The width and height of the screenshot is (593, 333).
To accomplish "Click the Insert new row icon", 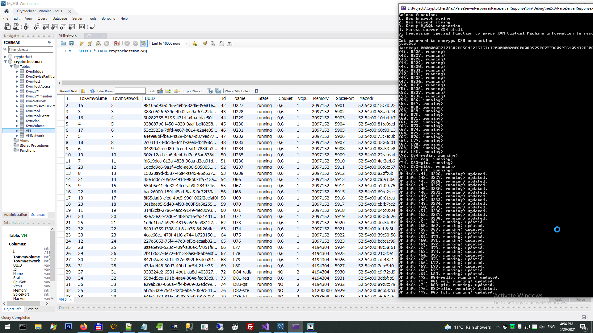I will pos(168,91).
